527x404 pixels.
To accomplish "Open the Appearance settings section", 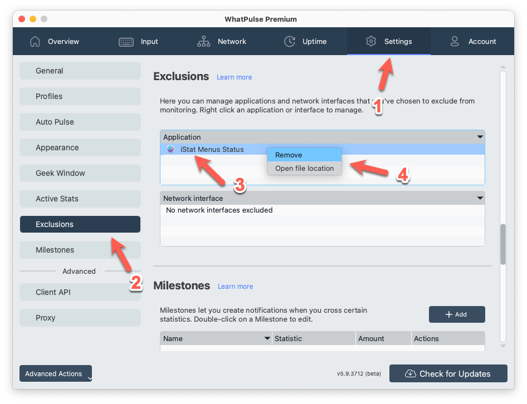I will (80, 147).
